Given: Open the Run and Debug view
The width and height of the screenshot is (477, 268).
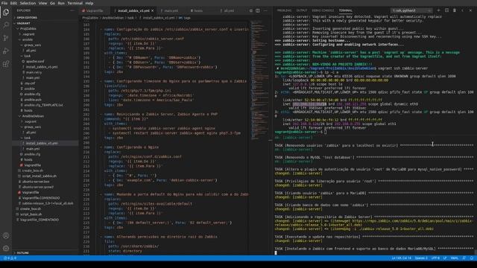Looking at the screenshot, I should [6, 51].
